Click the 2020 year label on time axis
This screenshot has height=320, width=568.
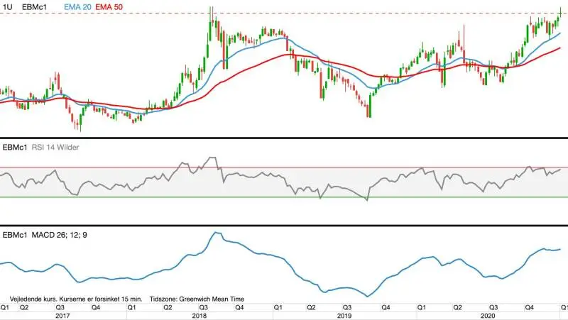click(x=488, y=316)
